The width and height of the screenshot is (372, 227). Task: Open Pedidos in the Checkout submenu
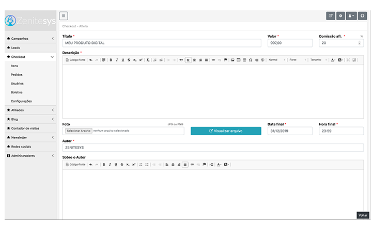point(17,75)
